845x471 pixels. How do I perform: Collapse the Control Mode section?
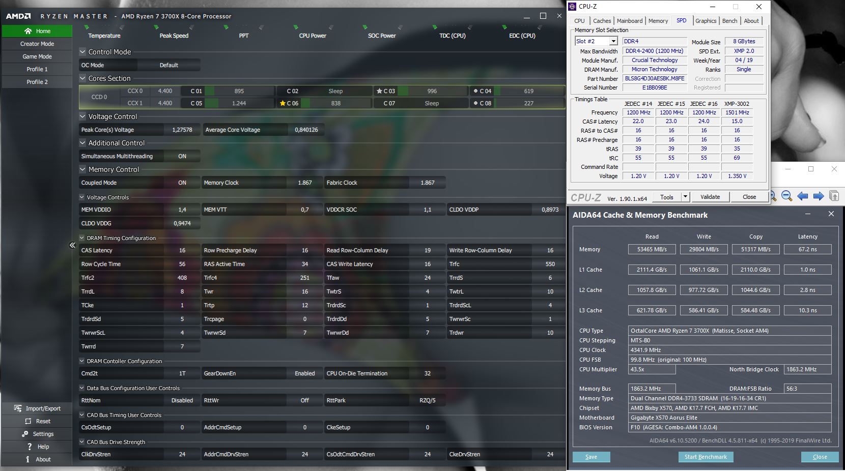[82, 52]
